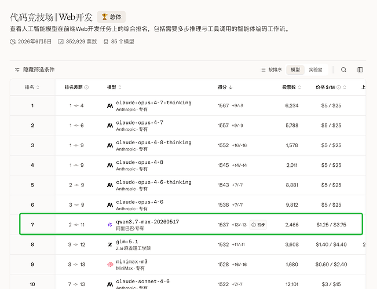This screenshot has height=289, width=377.
Task: Select vote count 9,812
Action: point(292,205)
